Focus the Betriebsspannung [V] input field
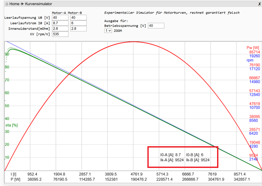Viewport: 262px width, 186px height. [156, 26]
